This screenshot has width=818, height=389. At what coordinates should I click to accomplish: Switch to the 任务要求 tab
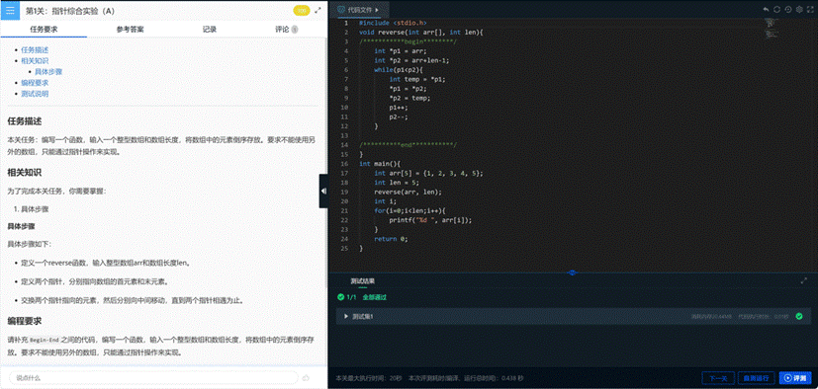coord(44,30)
